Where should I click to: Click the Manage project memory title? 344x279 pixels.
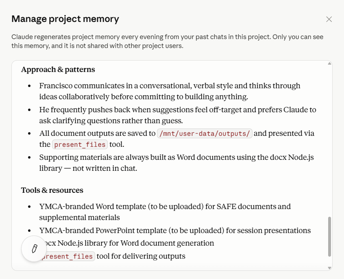click(65, 19)
